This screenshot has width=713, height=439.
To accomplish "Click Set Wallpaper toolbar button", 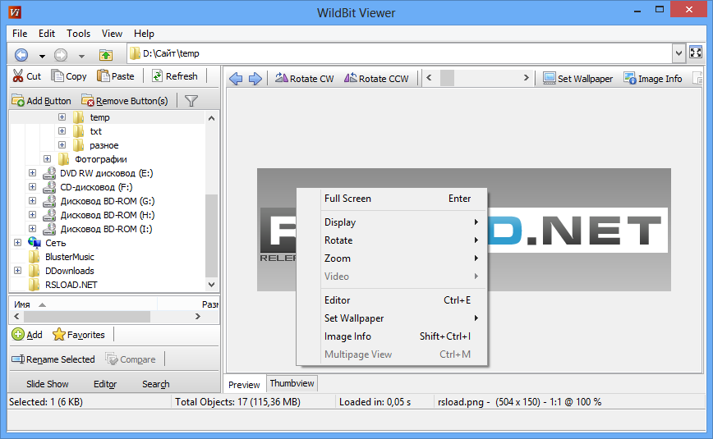I will 578,79.
